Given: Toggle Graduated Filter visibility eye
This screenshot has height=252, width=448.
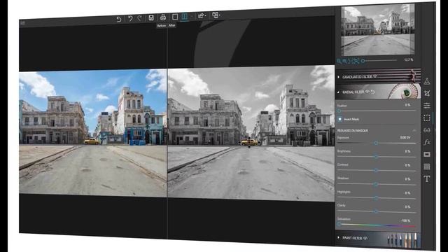Looking at the screenshot, I should pos(375,76).
